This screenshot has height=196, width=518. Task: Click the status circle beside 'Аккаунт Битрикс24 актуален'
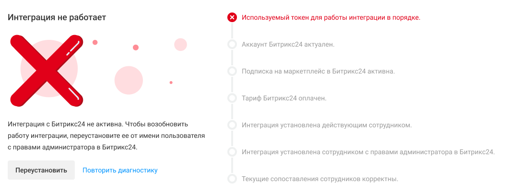coord(232,45)
